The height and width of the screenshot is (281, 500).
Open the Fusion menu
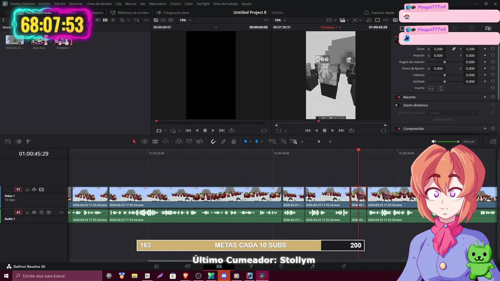176,4
